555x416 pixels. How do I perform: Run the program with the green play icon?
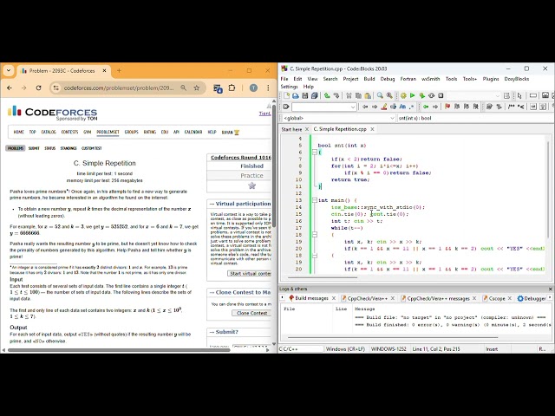413,95
